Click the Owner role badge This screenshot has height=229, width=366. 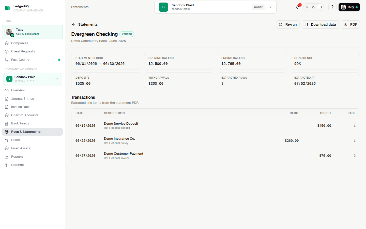coord(258,7)
